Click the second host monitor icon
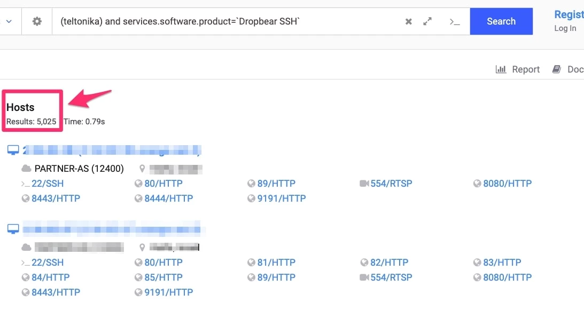 pos(13,229)
